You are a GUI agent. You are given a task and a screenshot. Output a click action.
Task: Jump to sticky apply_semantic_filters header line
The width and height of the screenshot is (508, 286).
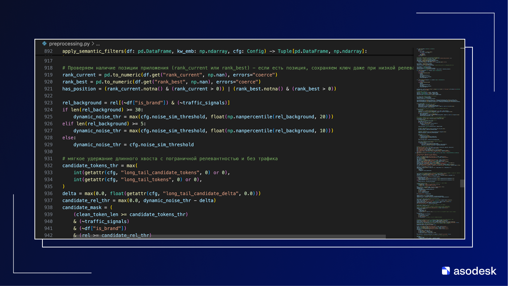(x=214, y=51)
